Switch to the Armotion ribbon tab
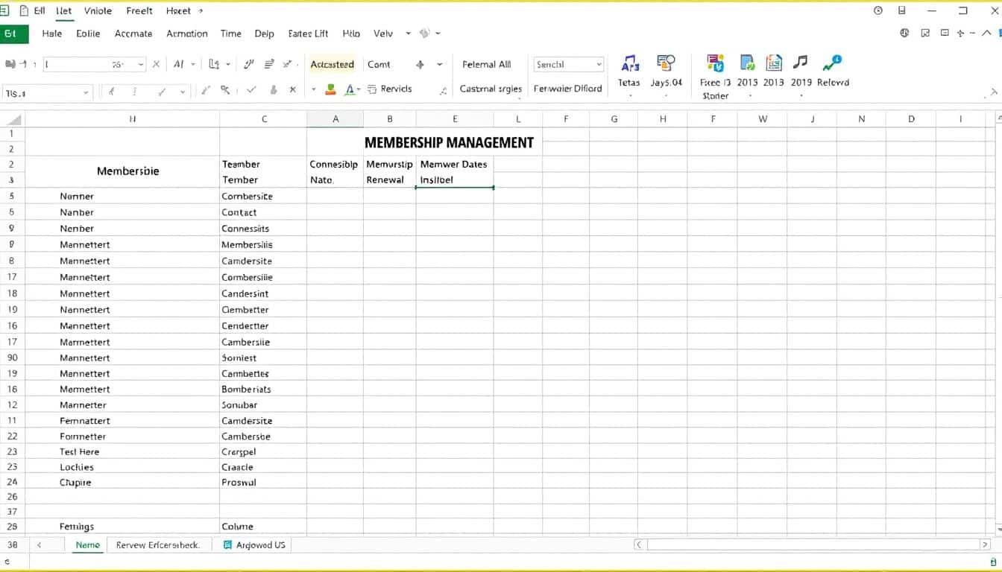 point(187,34)
